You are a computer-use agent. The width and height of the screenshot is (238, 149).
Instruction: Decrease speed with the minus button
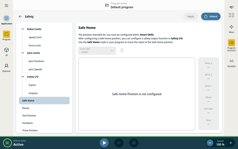coord(210,143)
